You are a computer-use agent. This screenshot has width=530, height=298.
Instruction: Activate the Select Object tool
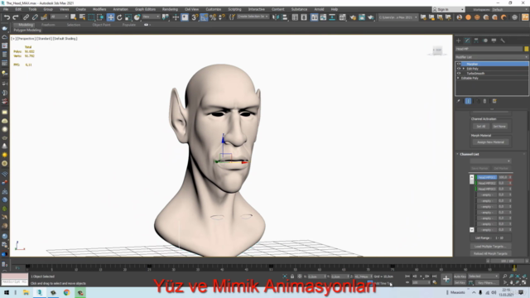coord(73,17)
